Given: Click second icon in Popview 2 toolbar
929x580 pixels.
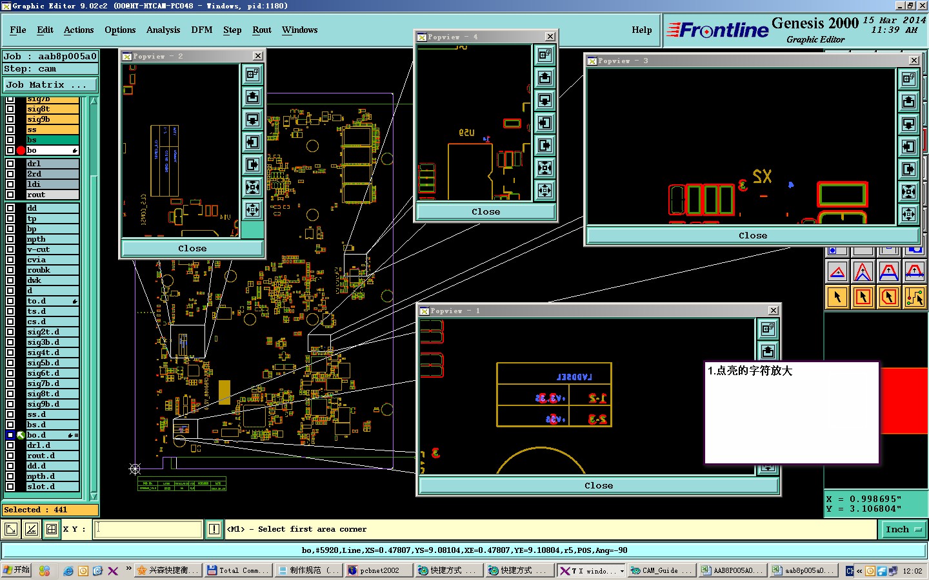Looking at the screenshot, I should click(253, 97).
